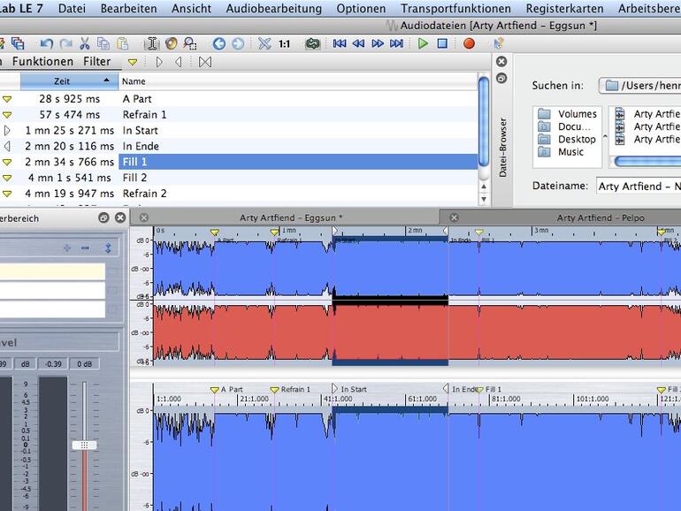Select the Refrain 2 marker row
Viewport: 681px width, 511px height.
(144, 194)
